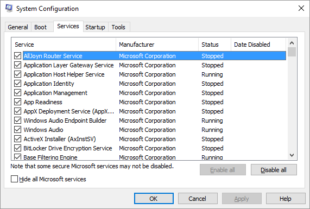Click the Disable all button
Image resolution: width=310 pixels, height=209 pixels.
click(274, 170)
